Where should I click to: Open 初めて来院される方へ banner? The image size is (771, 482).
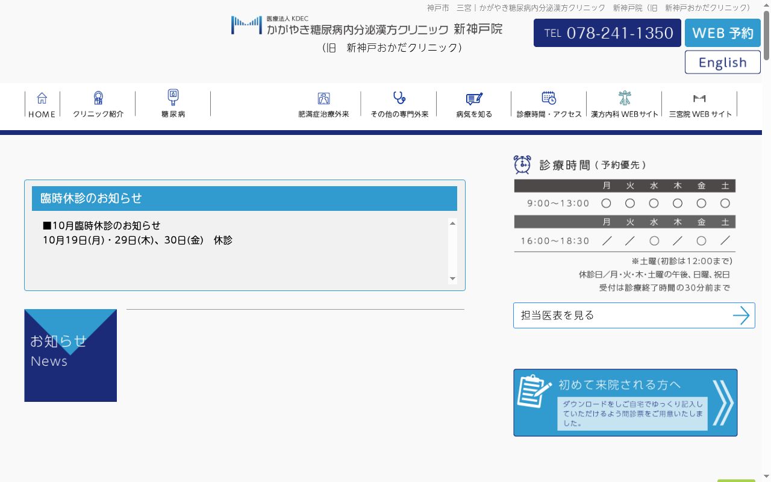pos(625,402)
